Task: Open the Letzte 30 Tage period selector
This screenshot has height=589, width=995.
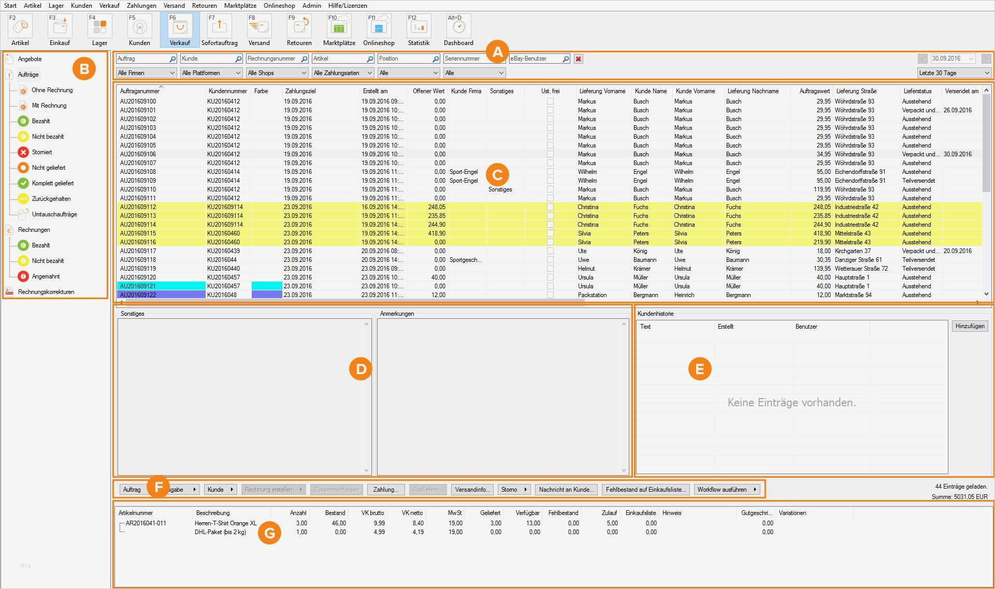Action: coord(954,72)
